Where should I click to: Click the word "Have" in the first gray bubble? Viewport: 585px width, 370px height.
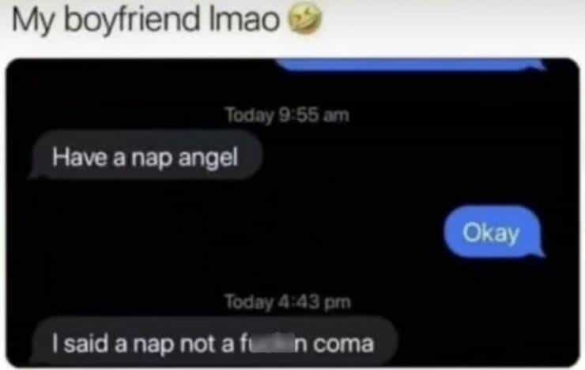pos(80,157)
